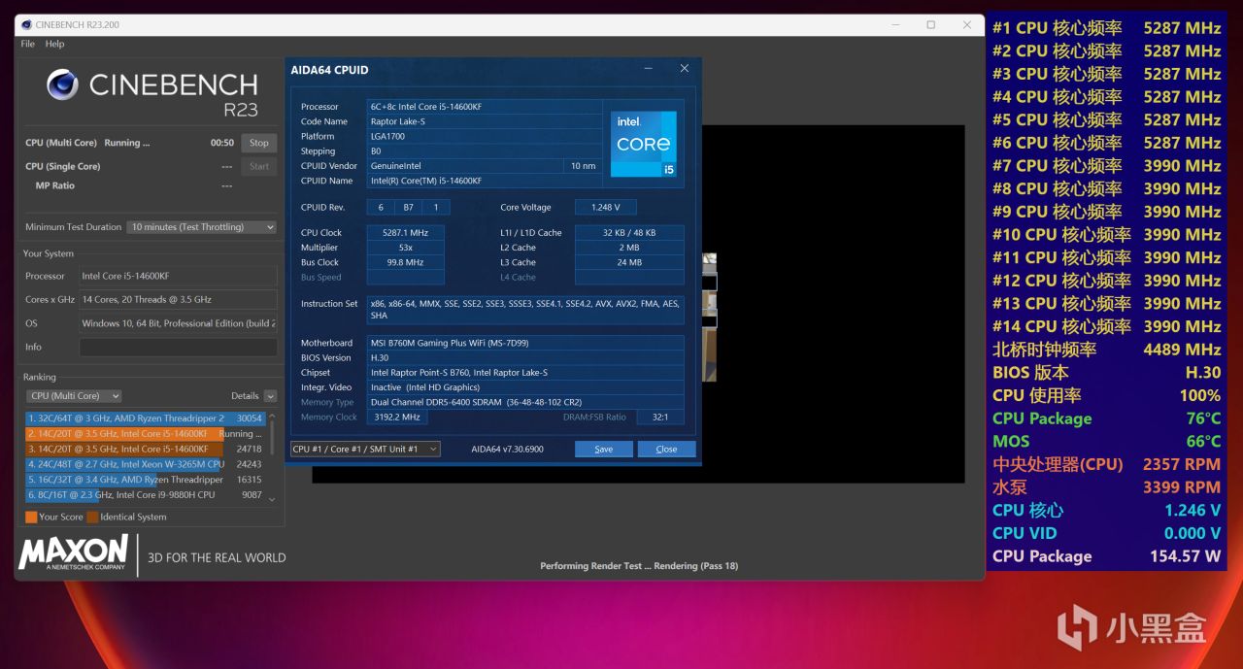The image size is (1243, 669).
Task: Click the Your Score orange legend swatch
Action: pos(31,518)
